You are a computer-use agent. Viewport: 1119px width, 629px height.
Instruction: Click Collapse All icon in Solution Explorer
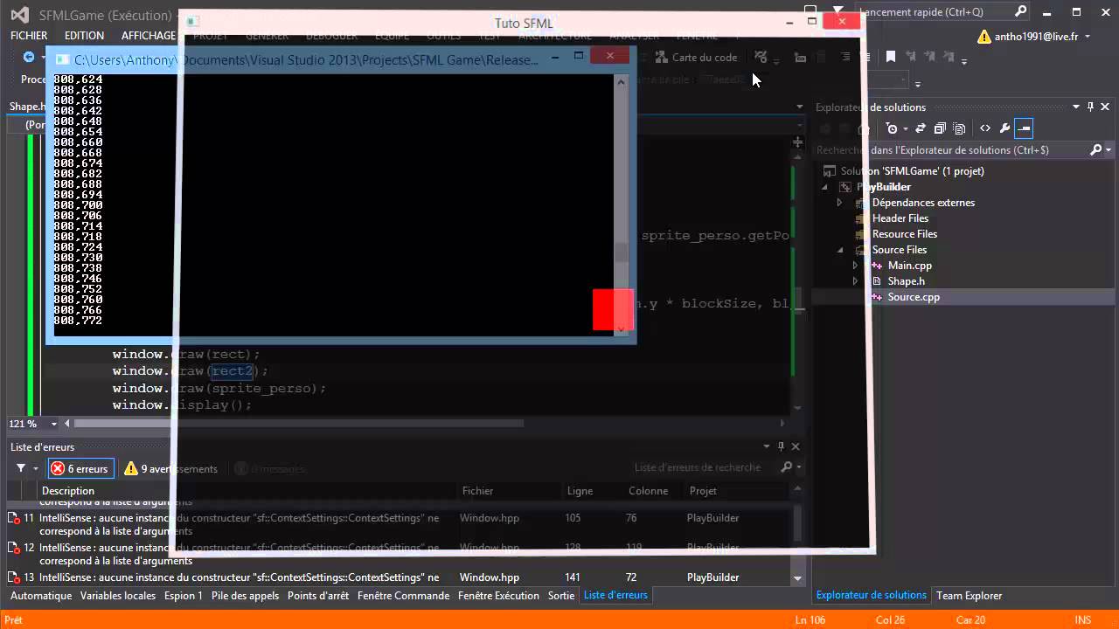click(940, 128)
